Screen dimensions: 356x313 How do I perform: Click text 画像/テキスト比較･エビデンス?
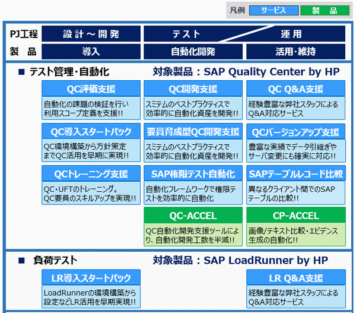click(293, 231)
